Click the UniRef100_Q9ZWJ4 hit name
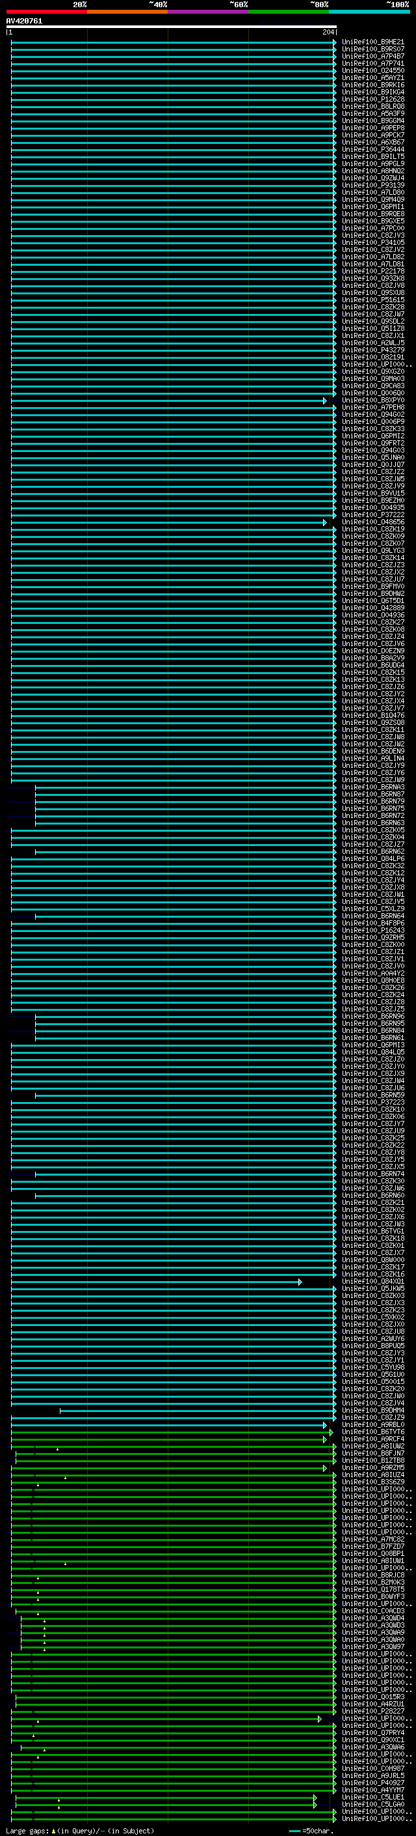This screenshot has width=416, height=1836. click(x=373, y=178)
